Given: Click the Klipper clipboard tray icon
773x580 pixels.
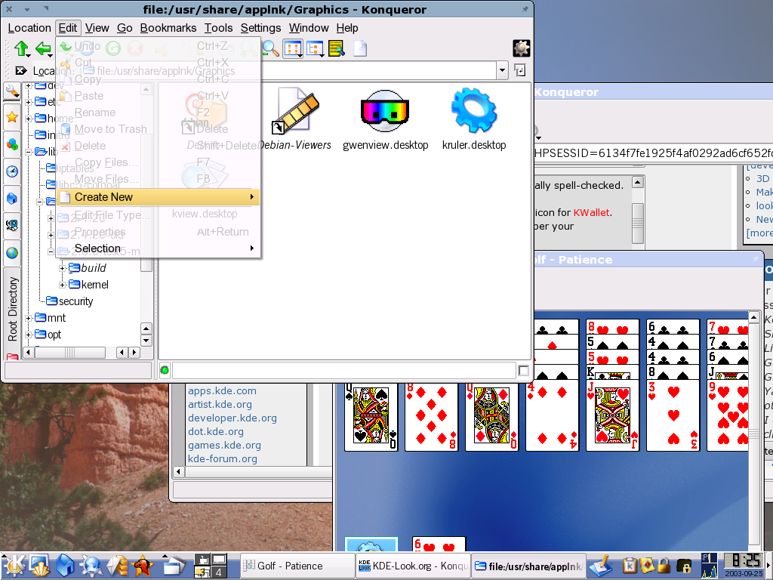Looking at the screenshot, I should pyautogui.click(x=629, y=566).
